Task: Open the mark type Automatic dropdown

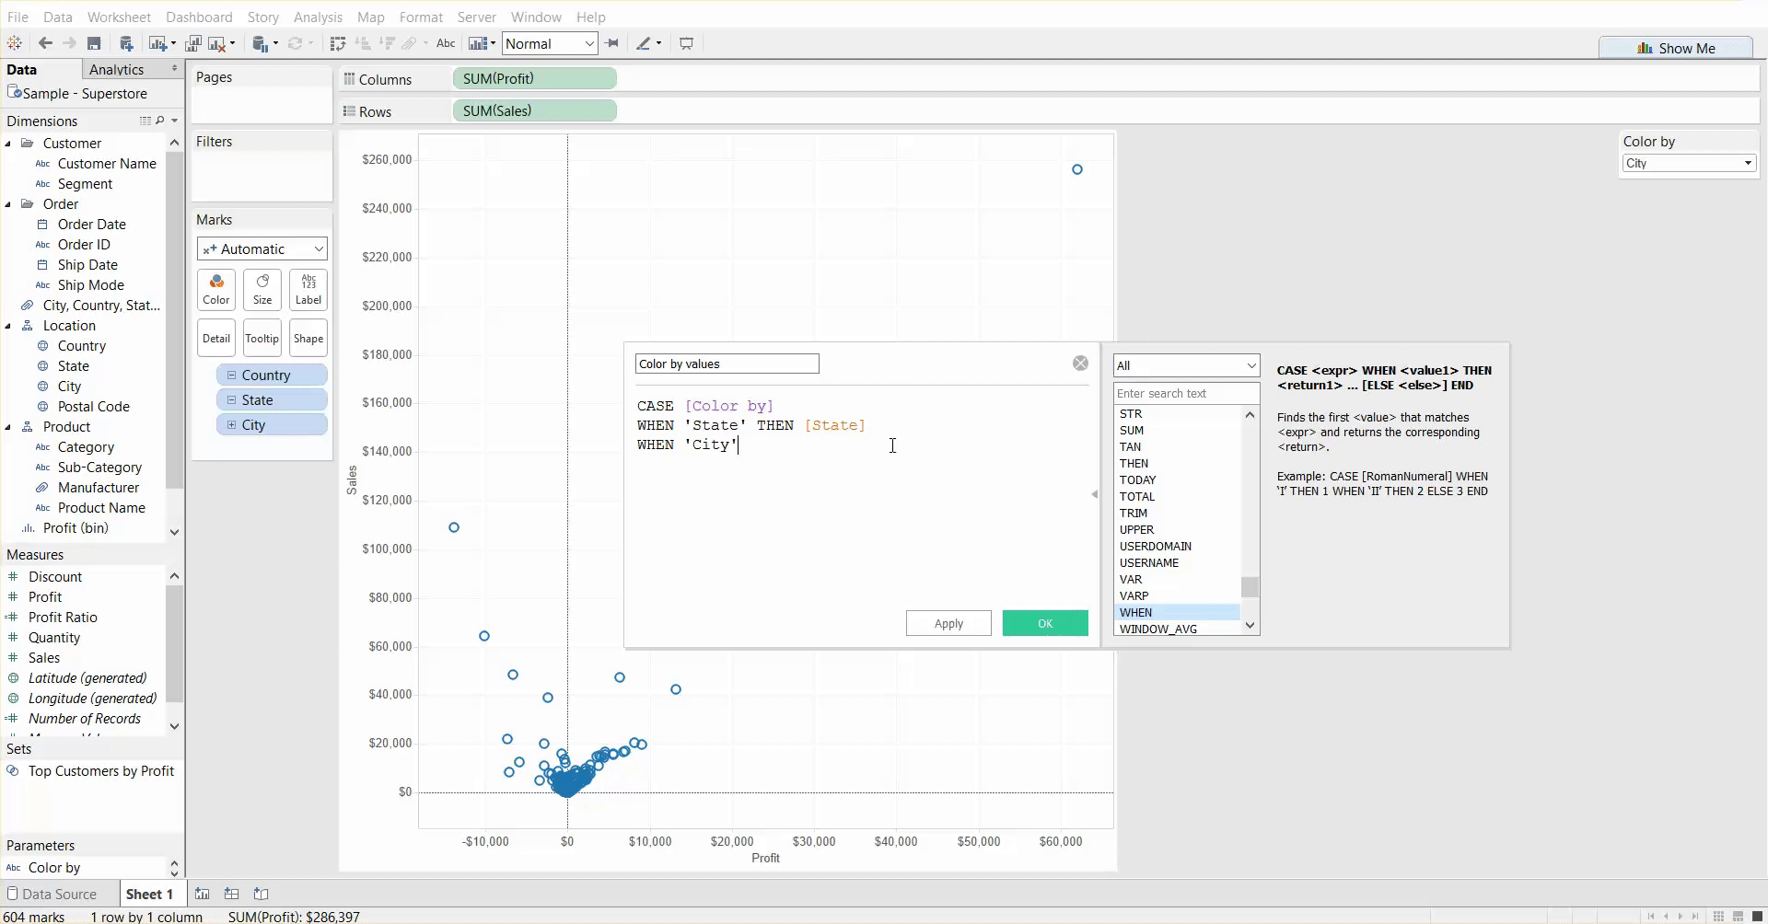Action: pyautogui.click(x=262, y=249)
